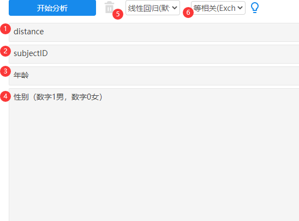Open the 线性回归 model type dropdown
Screen dimensions: 299x221
click(x=153, y=8)
